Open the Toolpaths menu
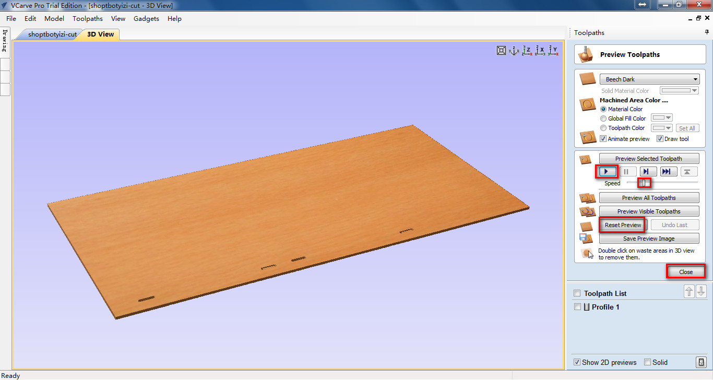 click(88, 18)
